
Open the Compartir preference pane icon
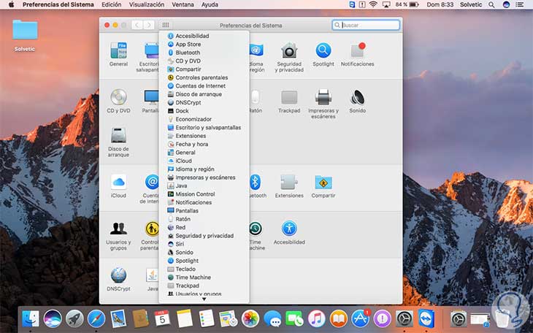tap(323, 182)
